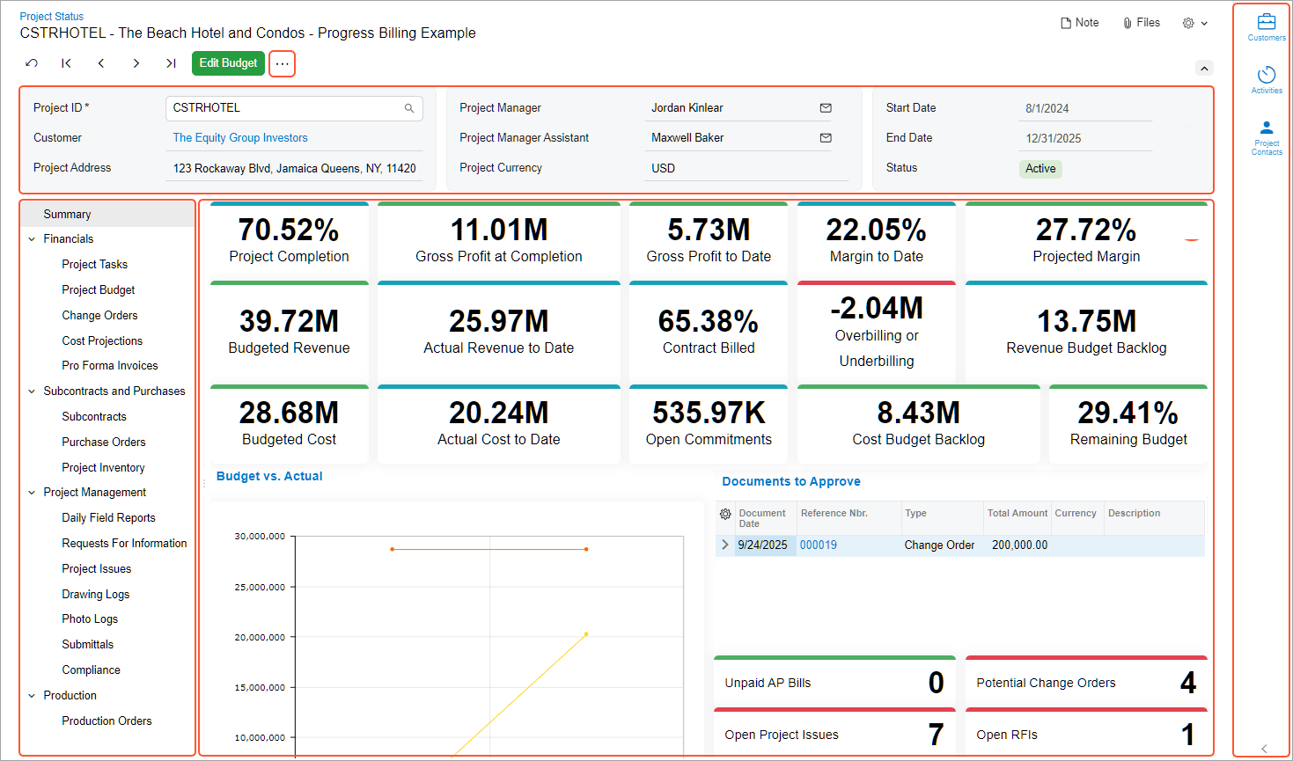Open the Project ID lookup magnifier

coord(408,107)
